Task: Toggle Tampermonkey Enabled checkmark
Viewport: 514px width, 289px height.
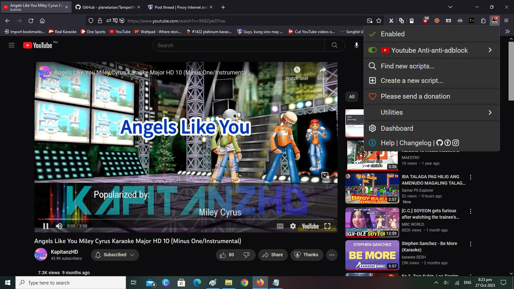Action: [x=372, y=34]
